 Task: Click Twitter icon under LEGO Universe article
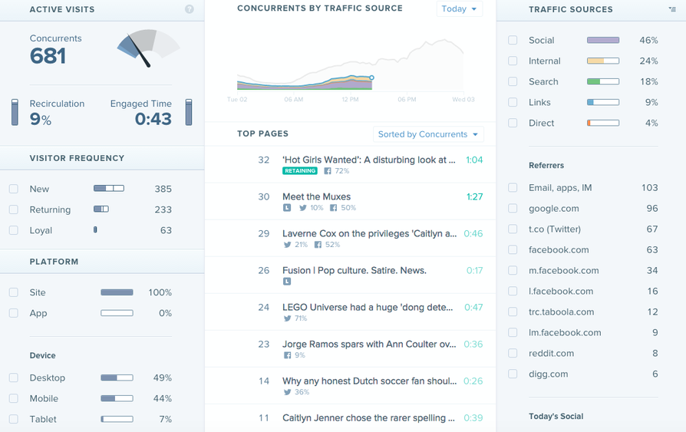(x=287, y=318)
